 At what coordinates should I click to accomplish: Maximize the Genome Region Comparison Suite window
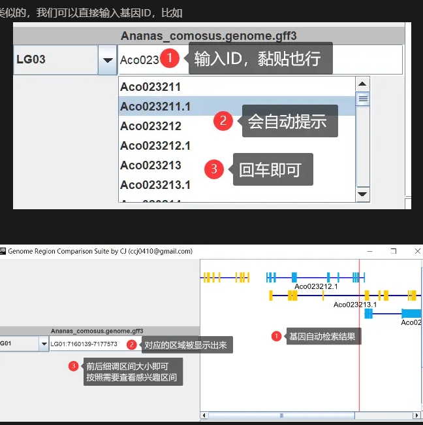tap(394, 251)
